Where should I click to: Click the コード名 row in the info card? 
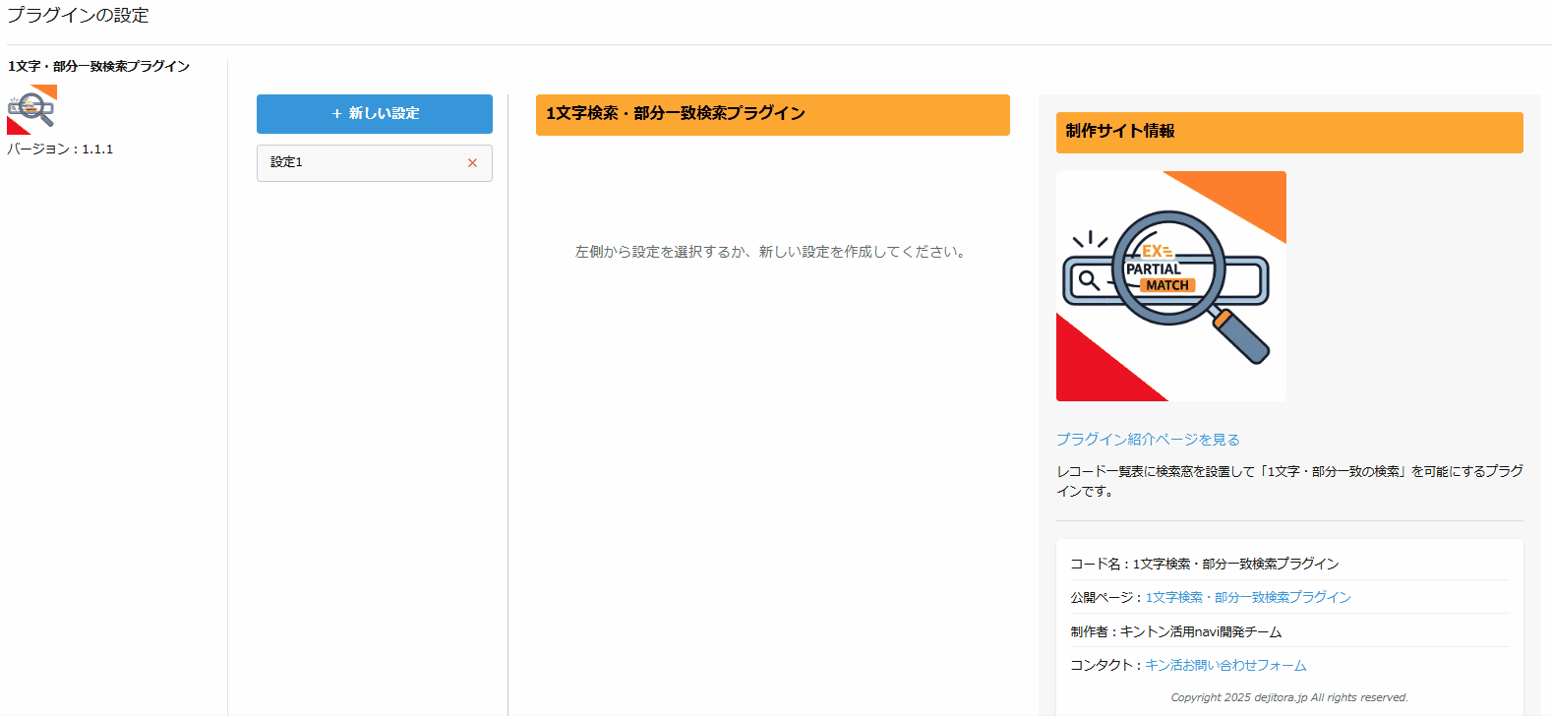pos(1204,564)
